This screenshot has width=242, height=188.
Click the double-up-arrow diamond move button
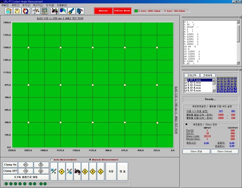pos(41,165)
